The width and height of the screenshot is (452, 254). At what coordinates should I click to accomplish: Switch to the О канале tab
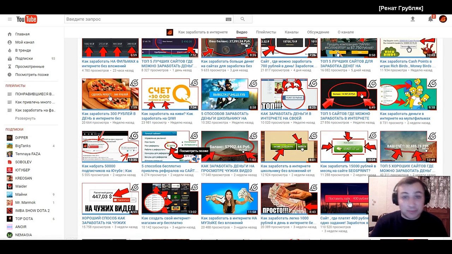[346, 32]
